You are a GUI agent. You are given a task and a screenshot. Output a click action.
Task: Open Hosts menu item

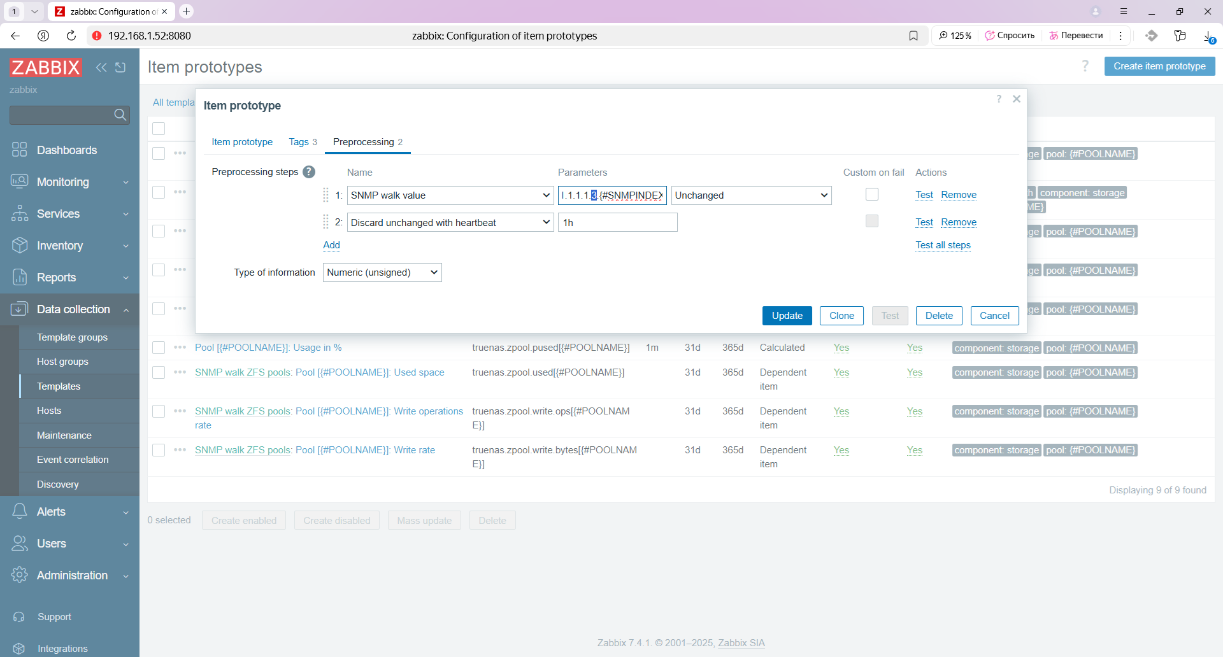(x=49, y=411)
